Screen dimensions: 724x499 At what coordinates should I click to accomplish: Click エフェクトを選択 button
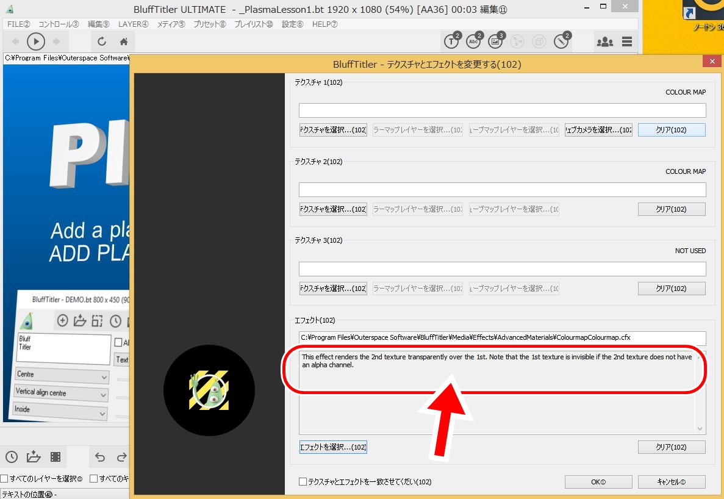click(x=333, y=447)
